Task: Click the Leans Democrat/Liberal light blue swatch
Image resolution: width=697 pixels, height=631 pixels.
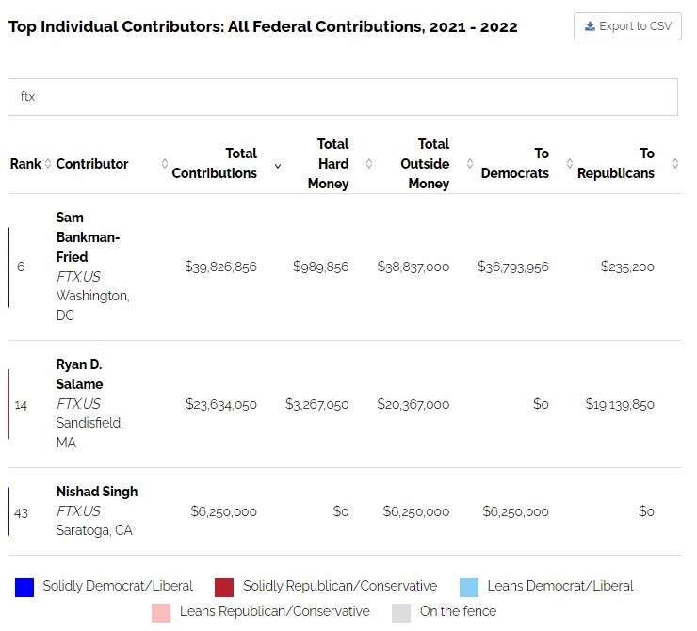Action: pos(469,587)
